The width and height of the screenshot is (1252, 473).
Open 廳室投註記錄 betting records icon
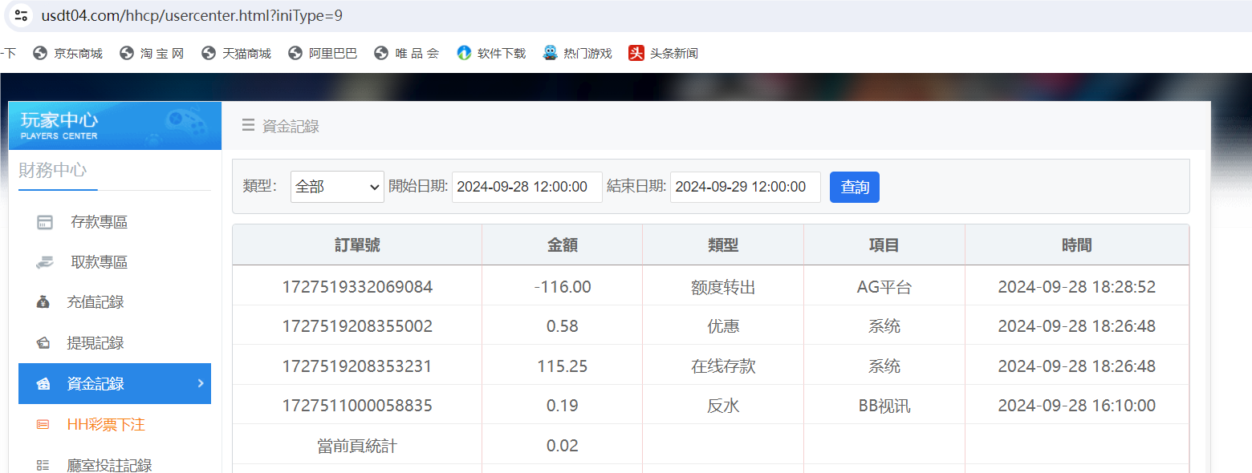click(x=44, y=463)
